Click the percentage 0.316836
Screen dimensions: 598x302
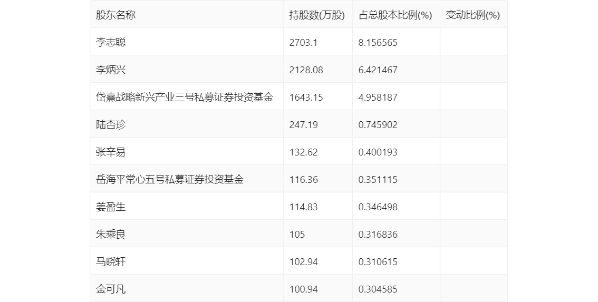(x=378, y=234)
